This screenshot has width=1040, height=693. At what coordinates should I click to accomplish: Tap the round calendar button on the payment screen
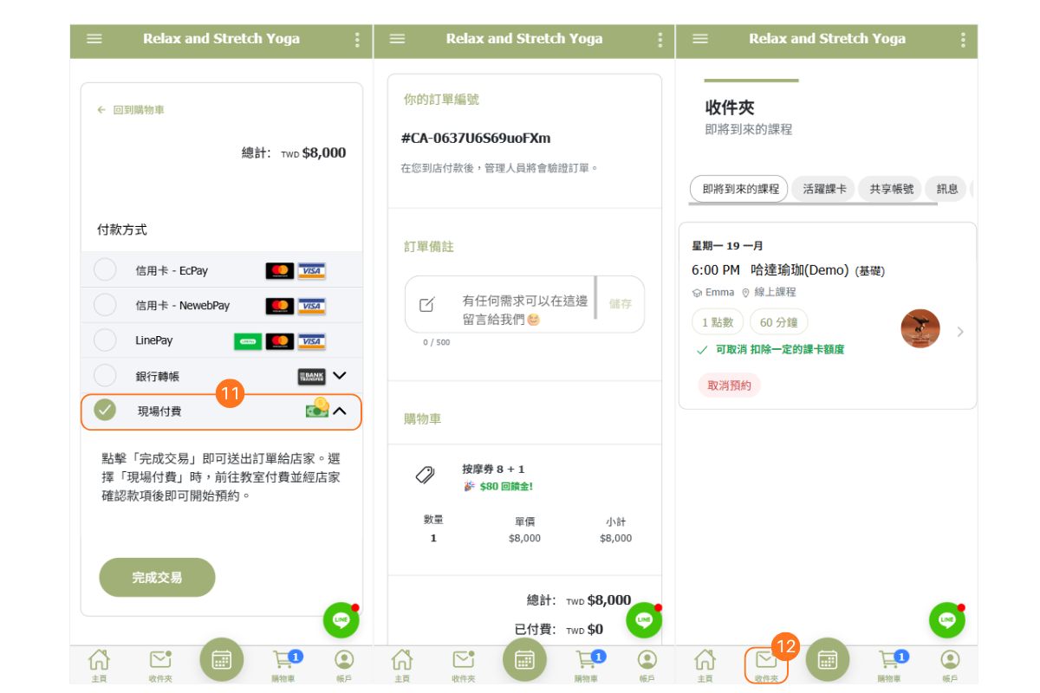coord(221,660)
